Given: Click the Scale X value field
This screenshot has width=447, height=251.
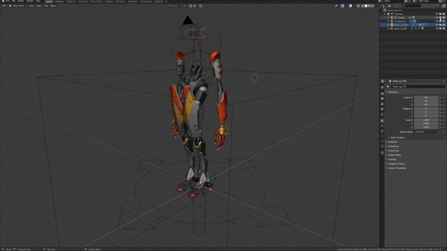Looking at the screenshot, I should click(426, 120).
